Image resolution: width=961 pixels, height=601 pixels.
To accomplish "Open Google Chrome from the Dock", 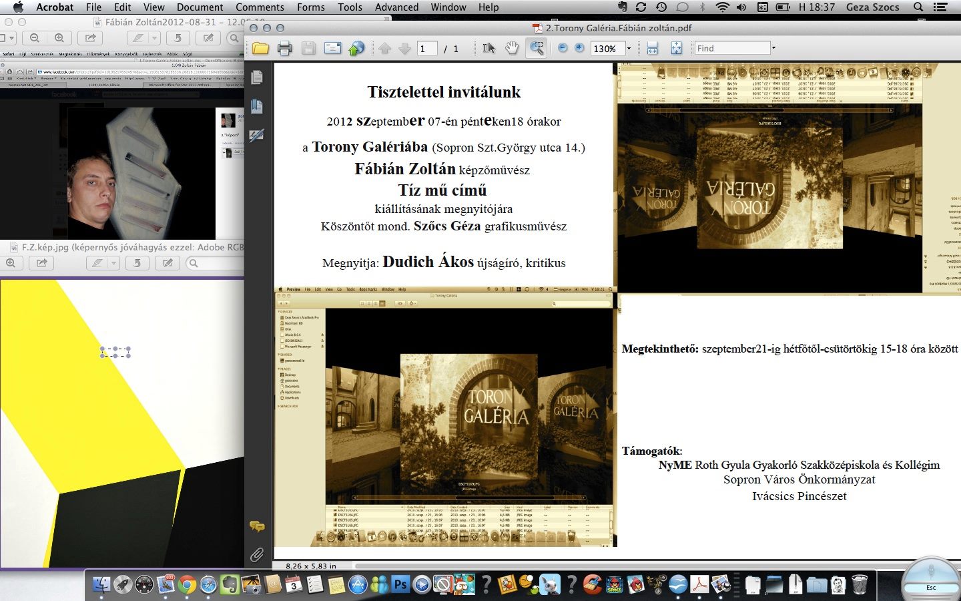I will (x=187, y=584).
